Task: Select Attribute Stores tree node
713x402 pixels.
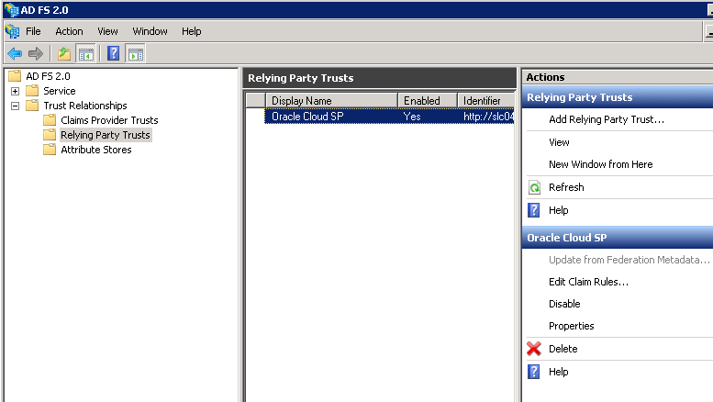Action: [96, 150]
